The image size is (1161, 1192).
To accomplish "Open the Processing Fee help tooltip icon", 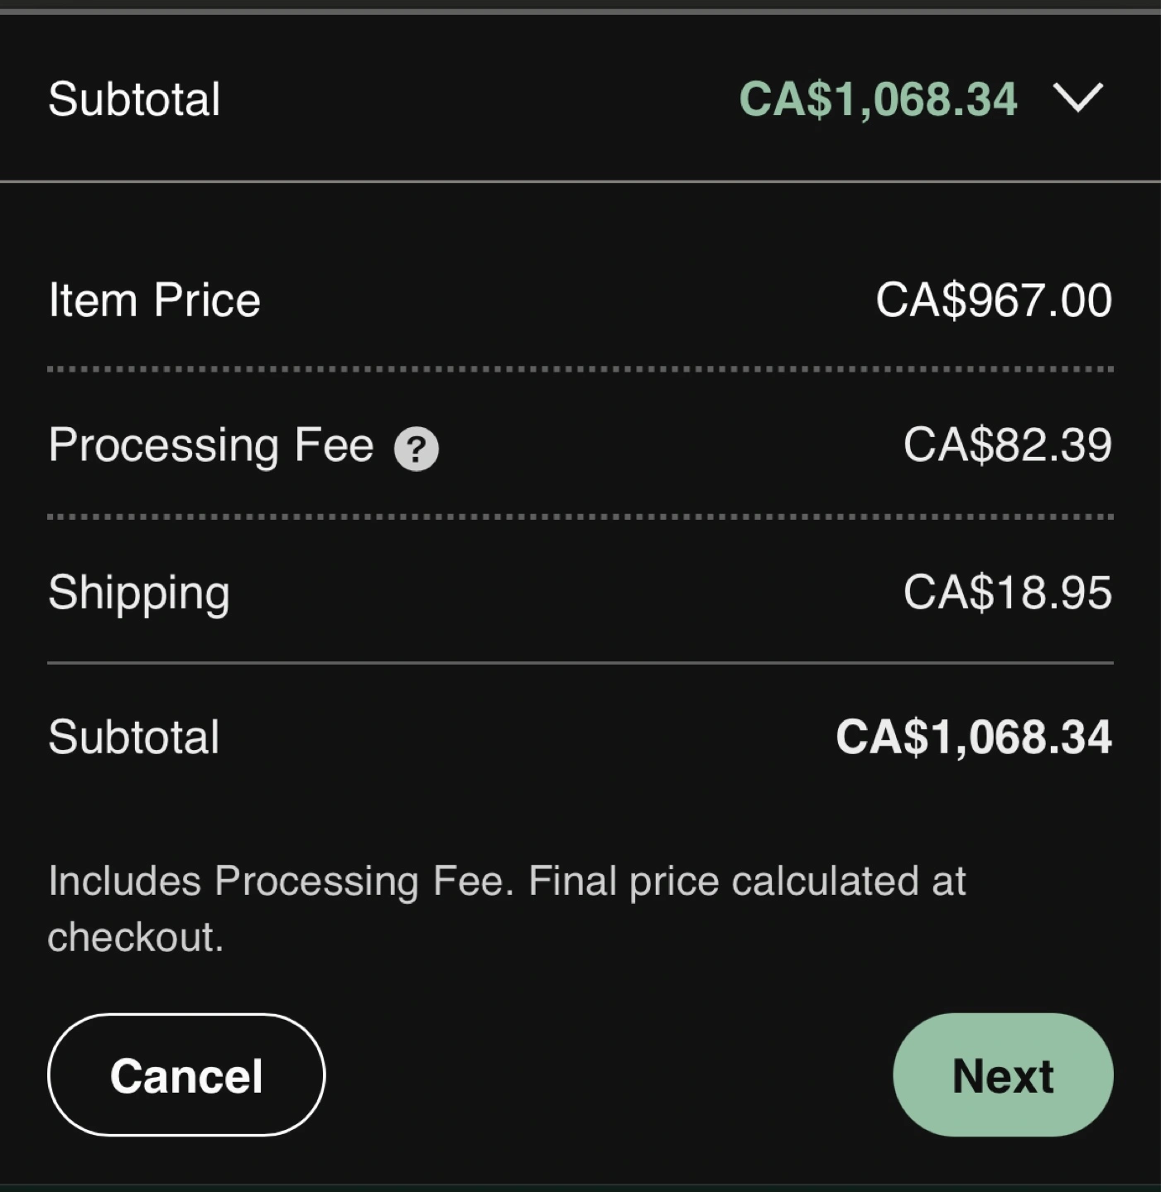I will pyautogui.click(x=416, y=449).
